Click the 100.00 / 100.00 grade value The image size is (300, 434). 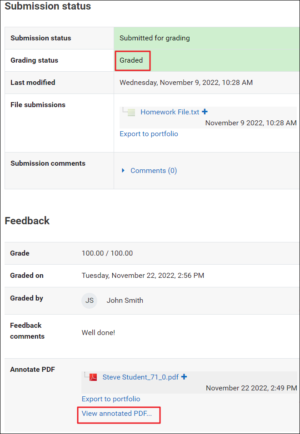(107, 253)
